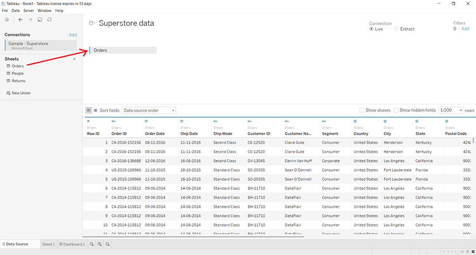Open the Data menu
This screenshot has height=255, width=476.
15,11
